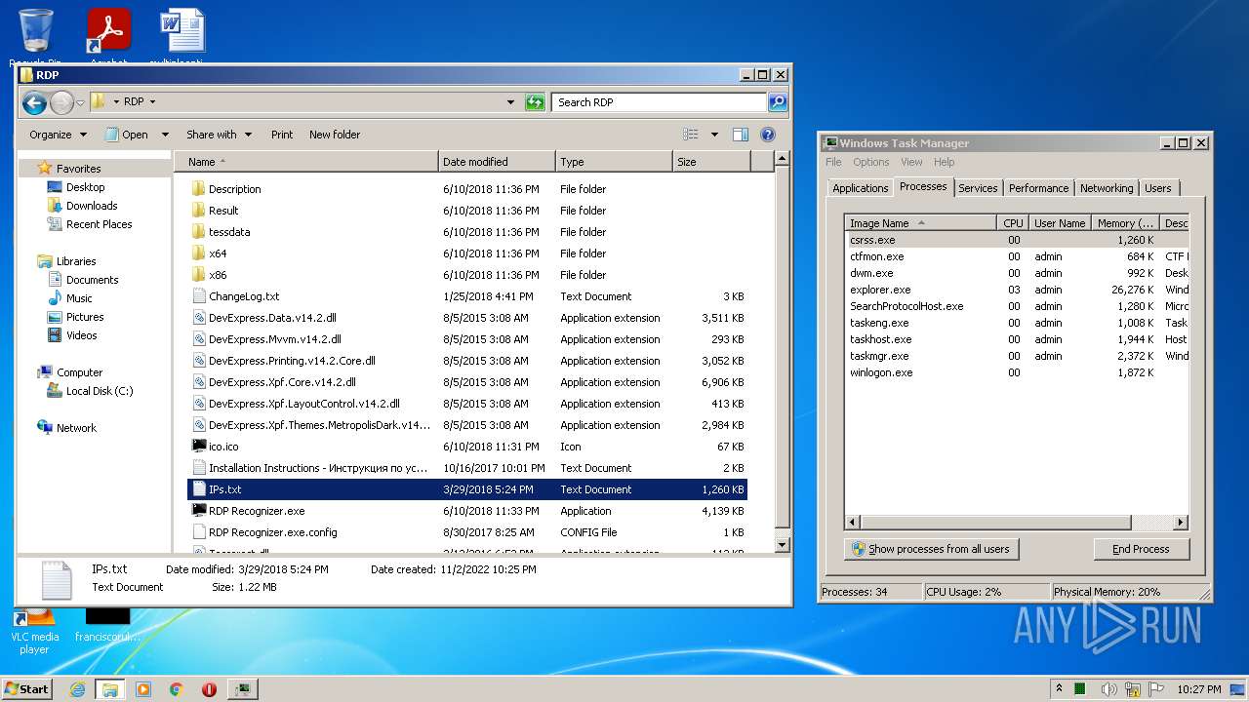
Task: Open Recent Places in navigation pane
Action: pyautogui.click(x=99, y=224)
